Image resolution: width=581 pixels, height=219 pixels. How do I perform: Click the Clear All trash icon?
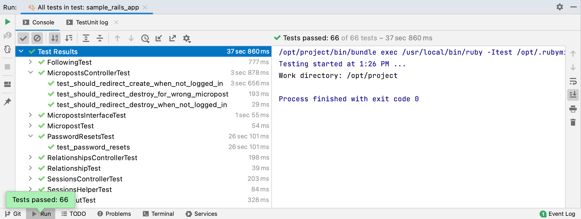(573, 122)
